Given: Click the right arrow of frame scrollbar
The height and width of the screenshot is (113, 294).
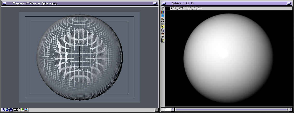Looking at the screenshot, I should point(290,110).
